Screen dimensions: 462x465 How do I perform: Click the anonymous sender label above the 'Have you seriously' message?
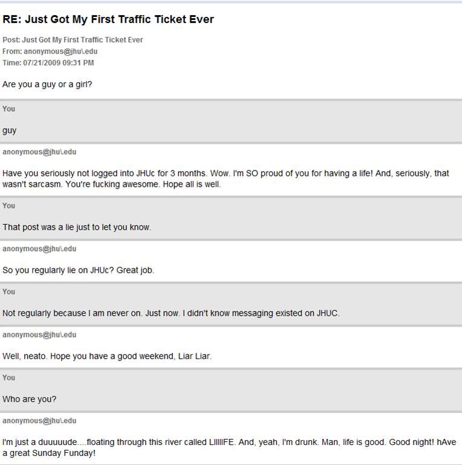click(x=39, y=152)
